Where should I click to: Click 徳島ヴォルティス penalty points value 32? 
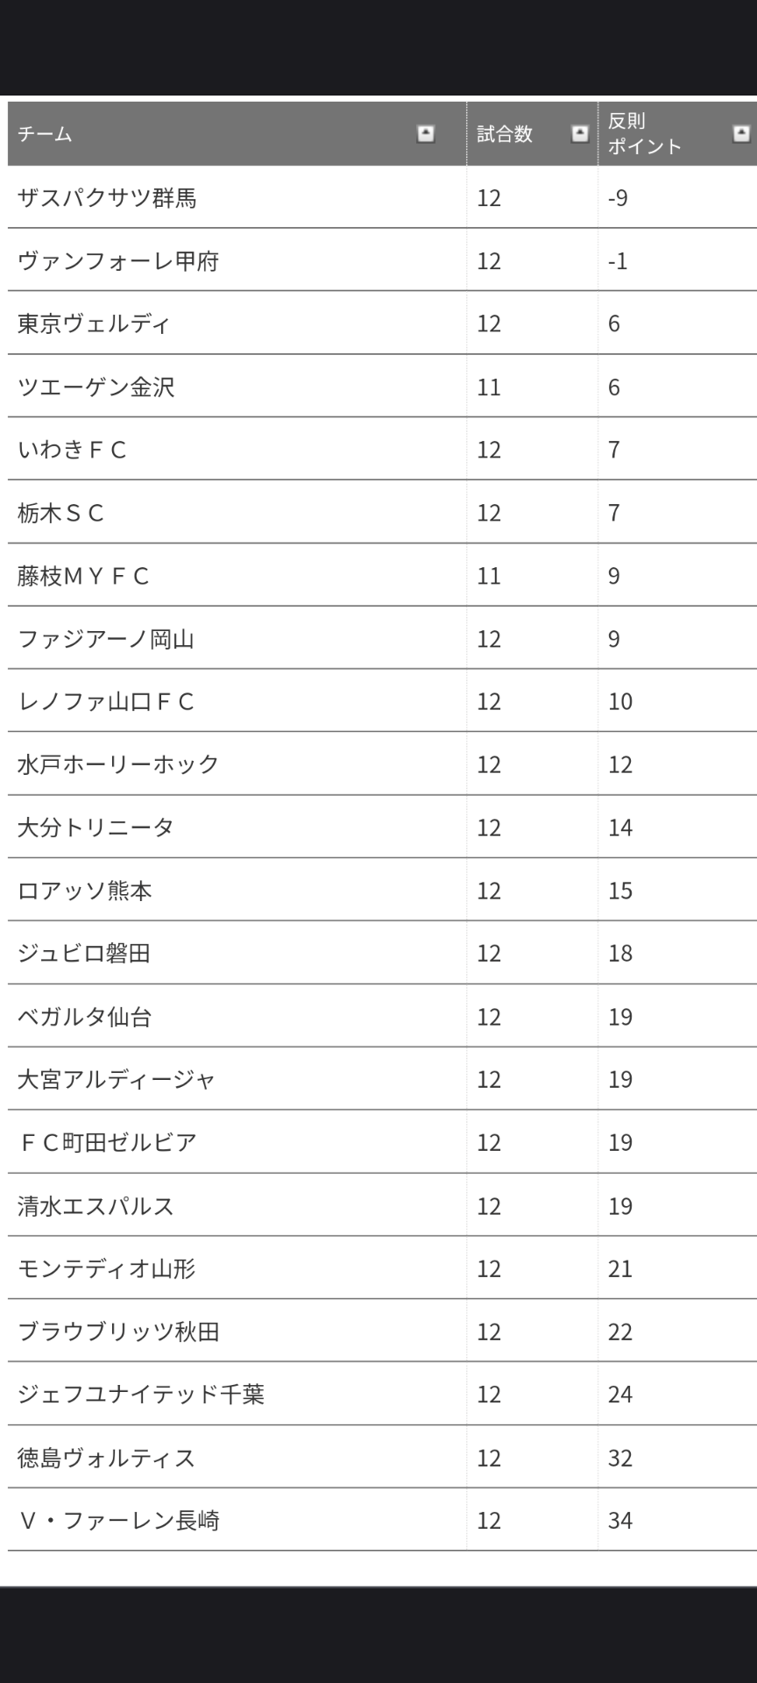click(x=620, y=1458)
